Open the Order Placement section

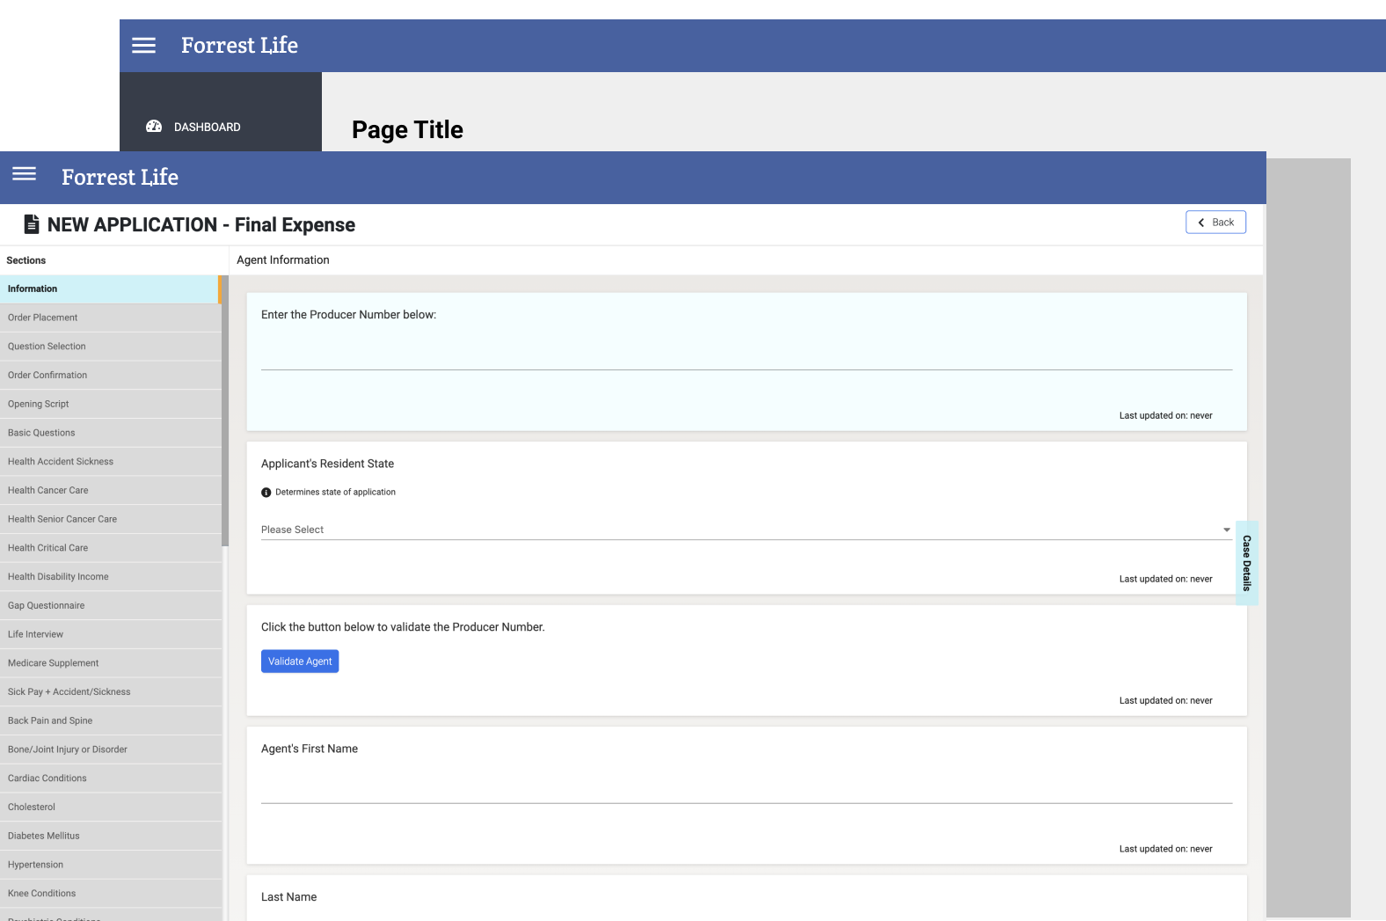click(x=109, y=318)
